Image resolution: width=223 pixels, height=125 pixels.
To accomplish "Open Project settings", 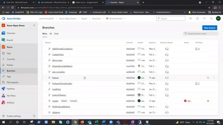I will tap(14, 116).
